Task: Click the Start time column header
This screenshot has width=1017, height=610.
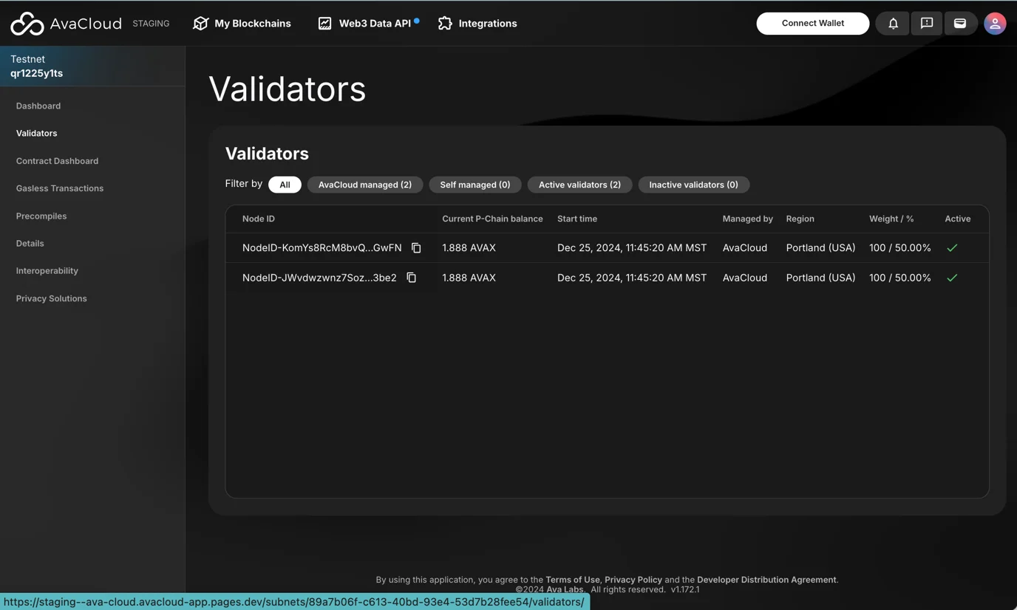Action: [577, 219]
